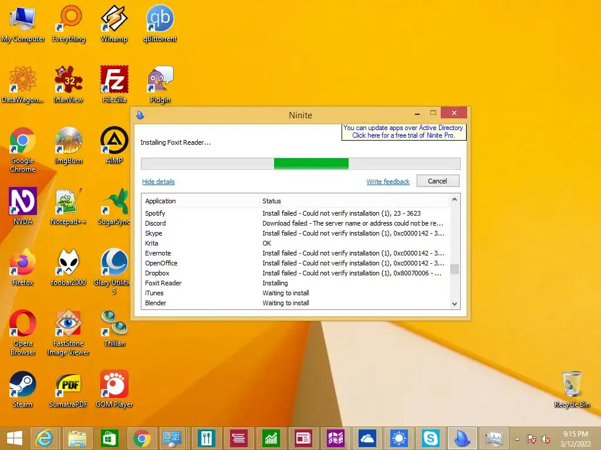Image resolution: width=601 pixels, height=450 pixels.
Task: Select the Skype row in details list
Action: coord(296,233)
